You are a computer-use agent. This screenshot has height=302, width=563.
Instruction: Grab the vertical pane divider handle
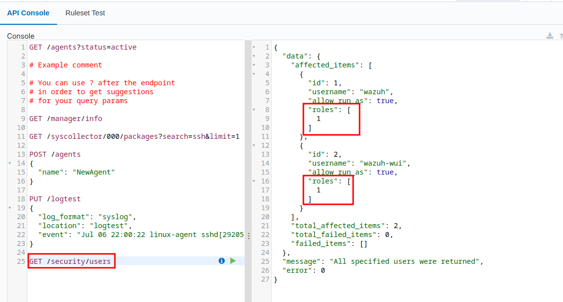(x=249, y=236)
